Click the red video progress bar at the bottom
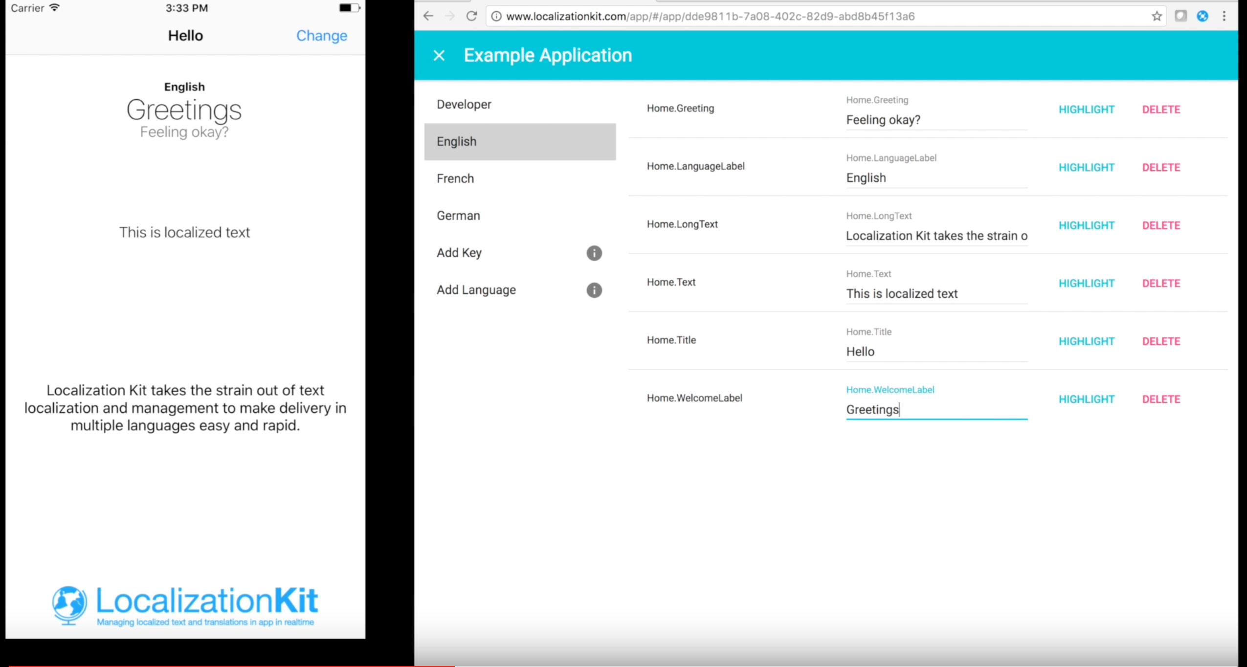The height and width of the screenshot is (667, 1247). [230, 666]
